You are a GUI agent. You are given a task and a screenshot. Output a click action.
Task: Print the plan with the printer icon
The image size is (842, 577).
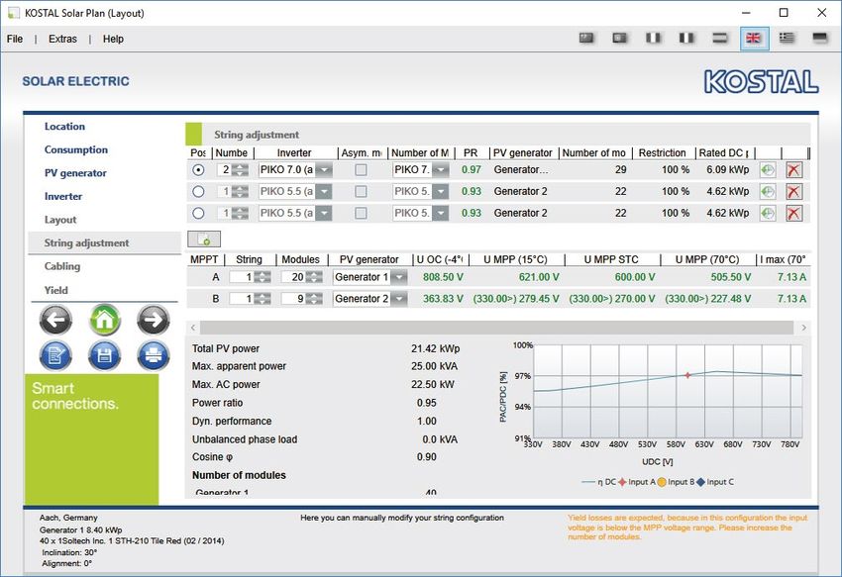153,355
